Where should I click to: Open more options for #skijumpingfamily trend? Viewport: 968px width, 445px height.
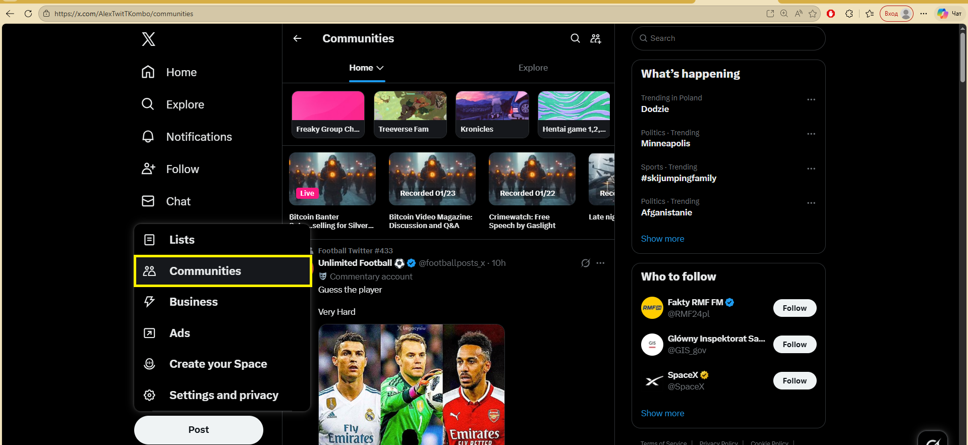click(x=811, y=169)
